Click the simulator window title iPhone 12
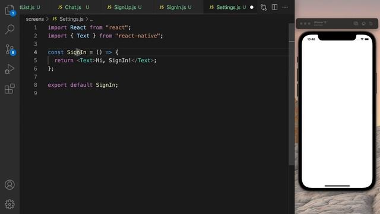 tap(320, 23)
